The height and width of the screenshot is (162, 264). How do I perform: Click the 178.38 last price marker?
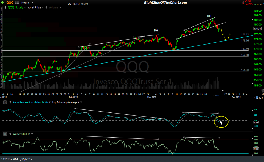(258, 28)
